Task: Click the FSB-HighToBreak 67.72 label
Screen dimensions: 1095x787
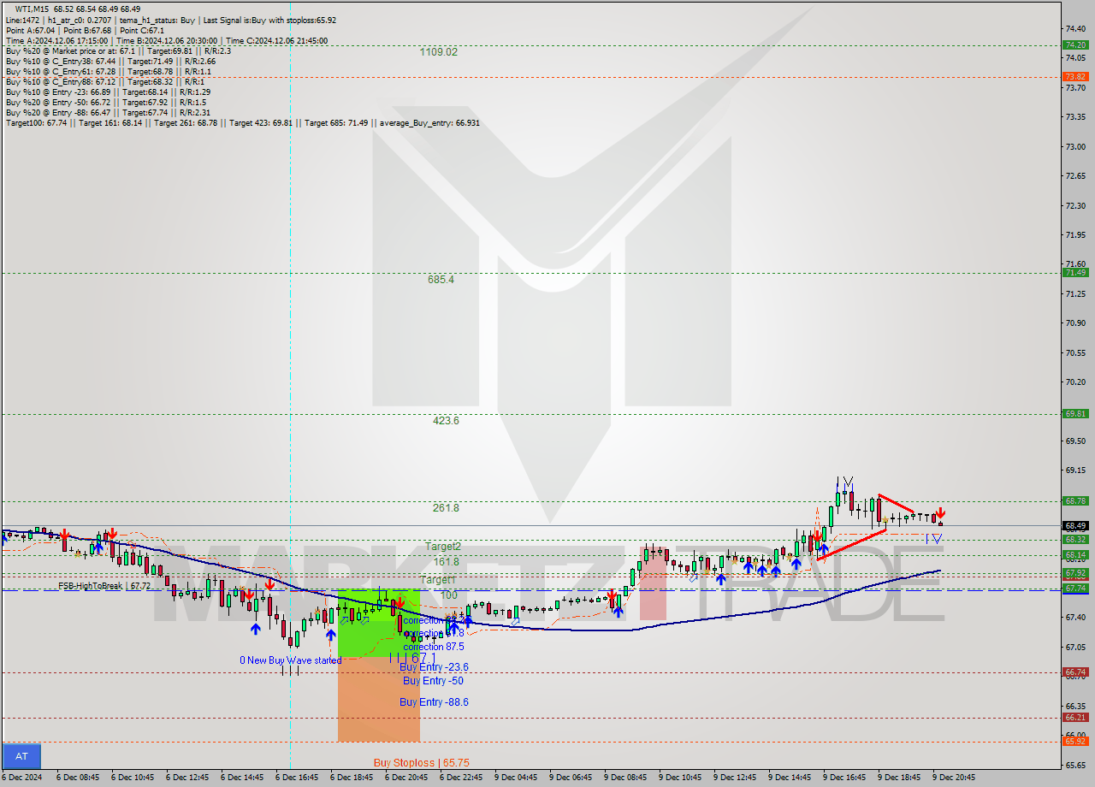Action: coord(104,586)
